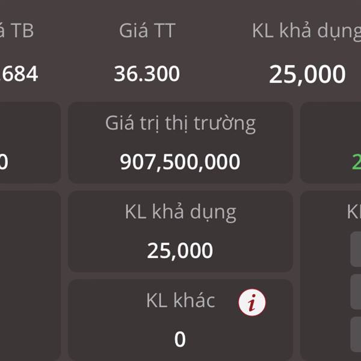This screenshot has height=361, width=361.
Task: Select the partially visible Giá TB column header
Action: coord(17,31)
